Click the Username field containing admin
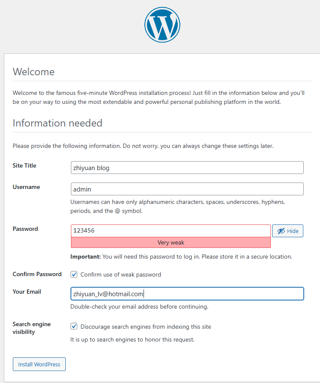 [x=187, y=189]
